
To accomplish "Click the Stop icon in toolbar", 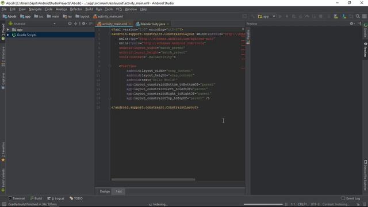I will [321, 17].
